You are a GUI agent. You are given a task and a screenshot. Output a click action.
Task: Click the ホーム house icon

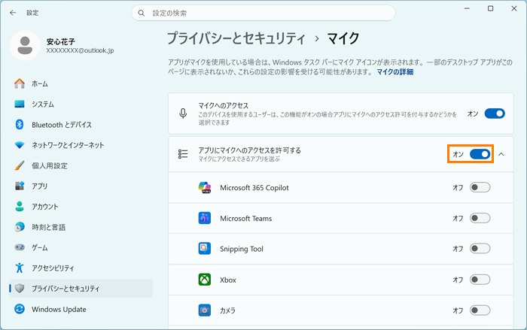[x=20, y=83]
